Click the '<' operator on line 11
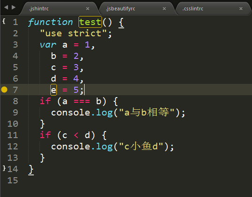The width and height of the screenshot is (252, 197). 76,135
